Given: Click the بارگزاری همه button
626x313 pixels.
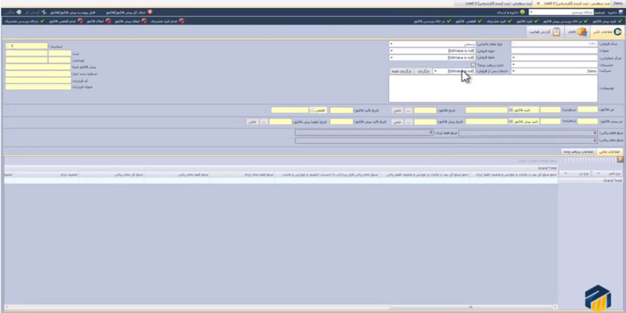Looking at the screenshot, I should pos(402,72).
